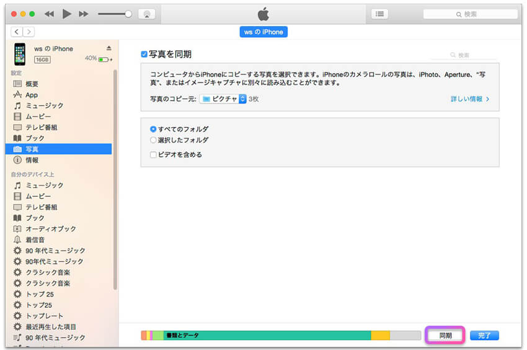Open ピクチャ copy-source dropdown
Image resolution: width=527 pixels, height=350 pixels.
tap(223, 99)
